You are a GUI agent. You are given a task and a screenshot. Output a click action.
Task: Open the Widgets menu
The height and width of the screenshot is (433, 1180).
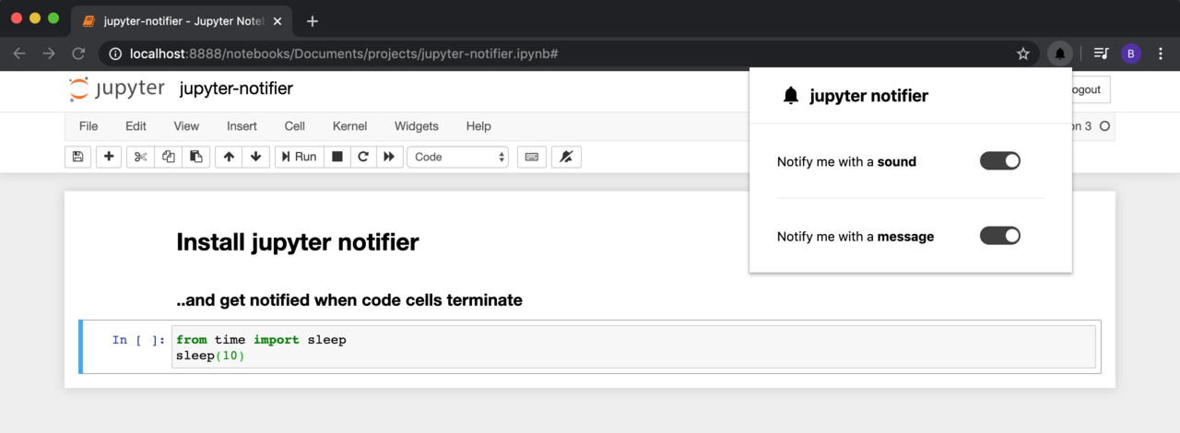point(417,126)
